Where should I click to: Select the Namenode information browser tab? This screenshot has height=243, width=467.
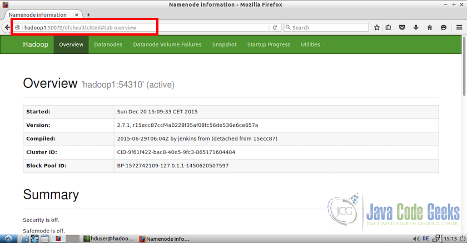coord(43,14)
